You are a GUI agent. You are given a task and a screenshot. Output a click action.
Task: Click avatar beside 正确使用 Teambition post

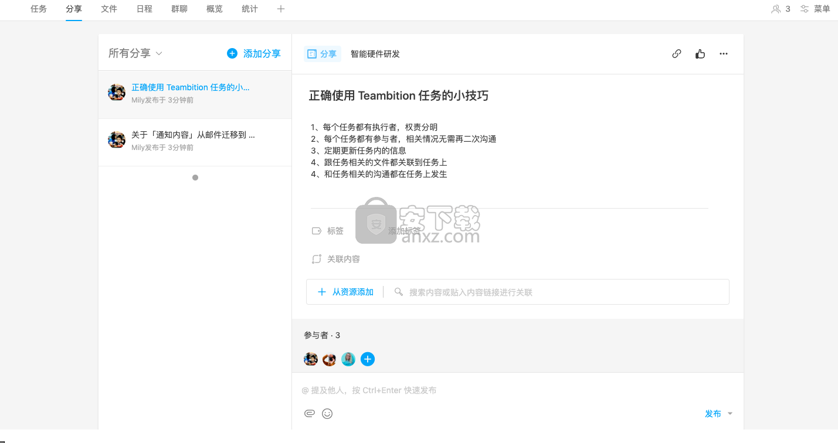pyautogui.click(x=117, y=93)
